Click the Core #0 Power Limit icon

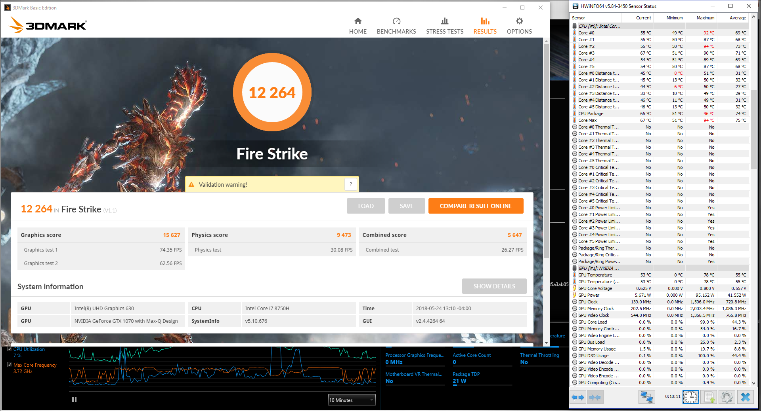tap(575, 208)
